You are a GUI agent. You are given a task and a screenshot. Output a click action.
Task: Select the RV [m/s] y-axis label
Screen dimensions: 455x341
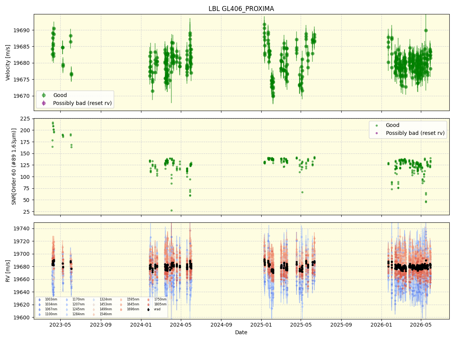(8, 271)
